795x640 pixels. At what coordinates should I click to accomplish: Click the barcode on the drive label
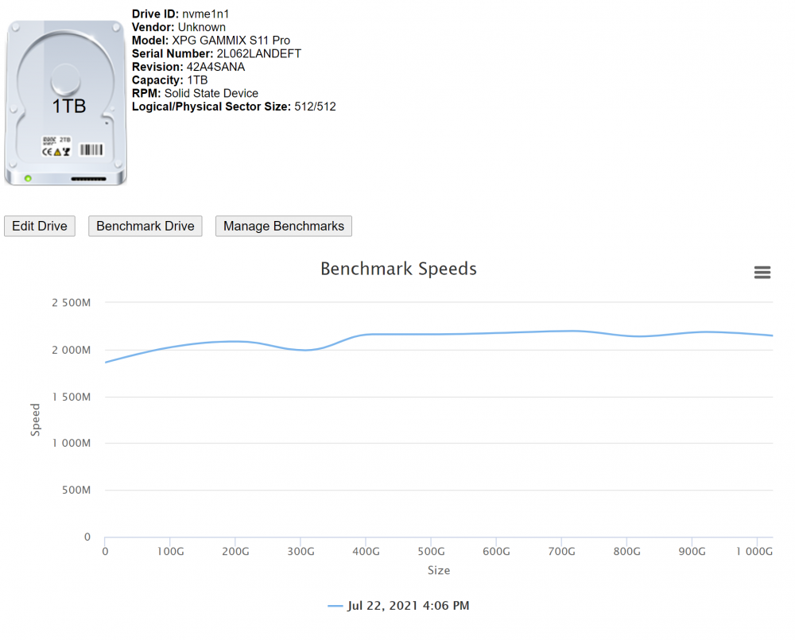[91, 149]
